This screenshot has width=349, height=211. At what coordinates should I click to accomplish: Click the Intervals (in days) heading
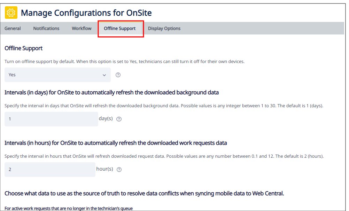coord(111,93)
